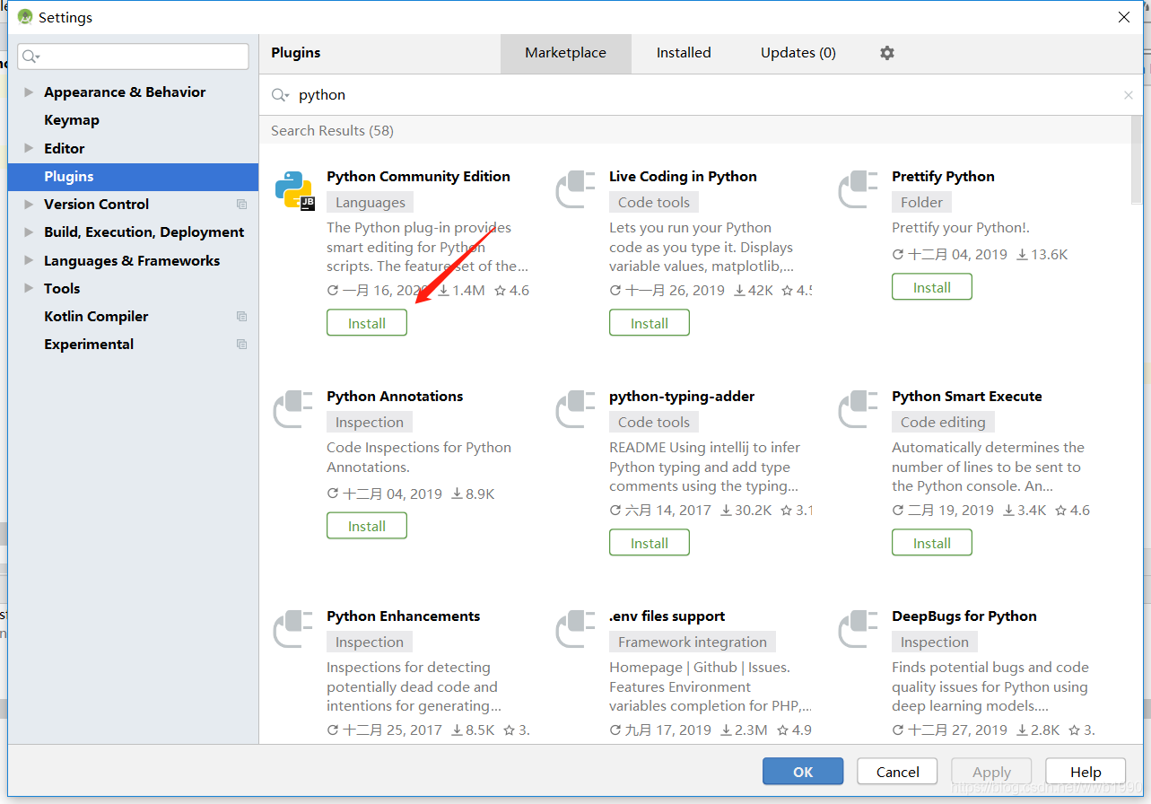Click the Cancel button

pos(897,772)
